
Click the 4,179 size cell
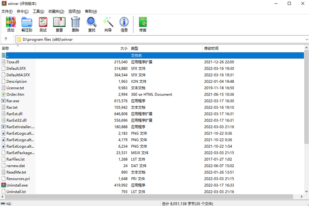[x=123, y=140]
